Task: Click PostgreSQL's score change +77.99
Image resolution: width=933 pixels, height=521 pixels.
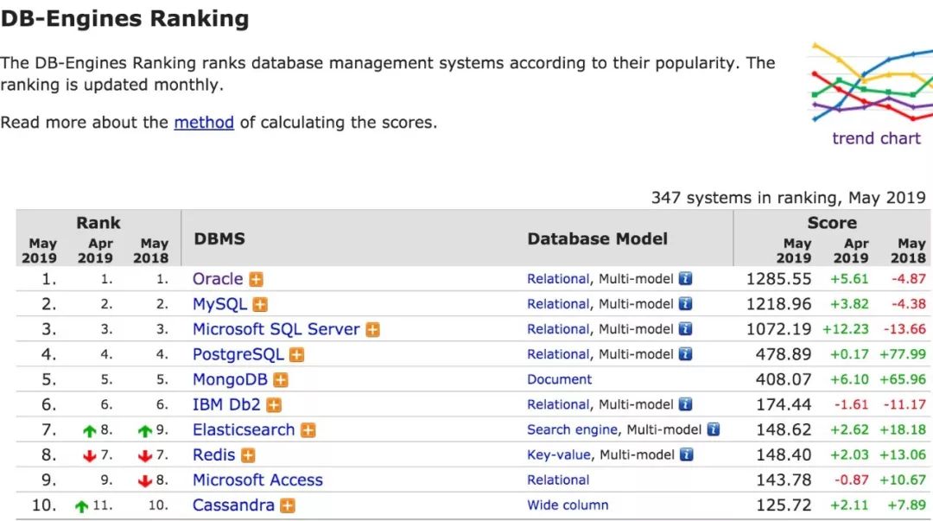Action: tap(903, 354)
